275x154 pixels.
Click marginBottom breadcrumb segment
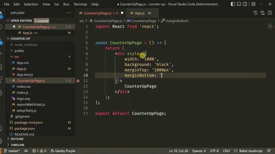click(175, 21)
